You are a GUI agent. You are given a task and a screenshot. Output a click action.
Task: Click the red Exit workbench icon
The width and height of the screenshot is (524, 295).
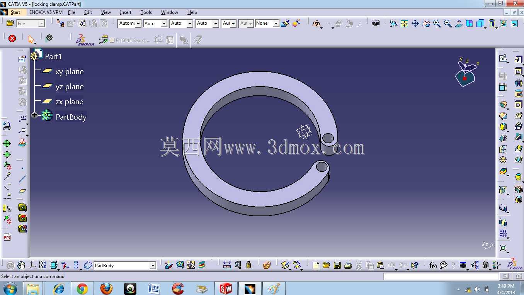pos(12,38)
